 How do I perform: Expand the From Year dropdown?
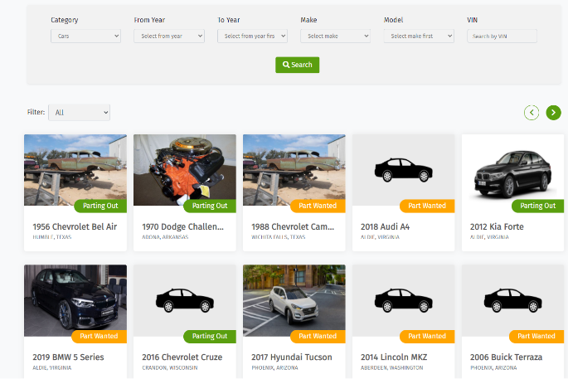tap(169, 36)
